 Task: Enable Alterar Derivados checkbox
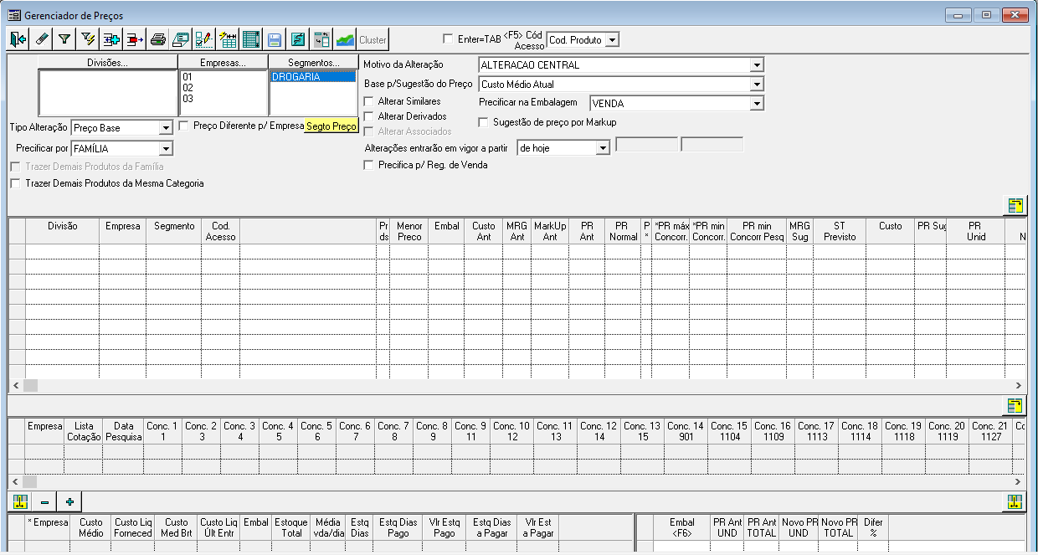coord(369,116)
